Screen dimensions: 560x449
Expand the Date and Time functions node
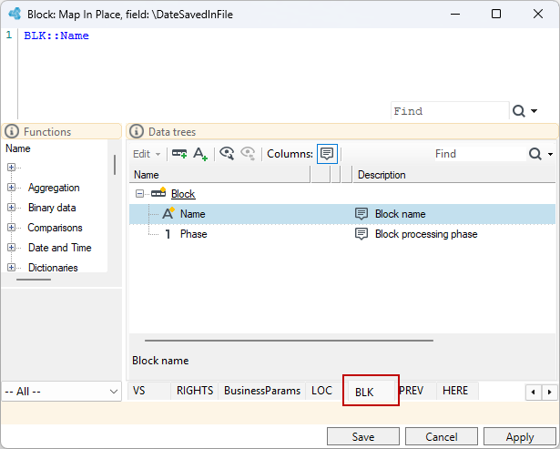(x=11, y=247)
